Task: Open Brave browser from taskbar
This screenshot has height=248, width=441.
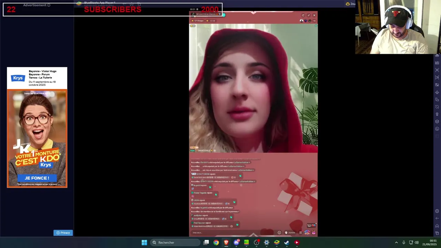Action: [226, 242]
